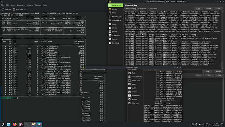This screenshot has width=225, height=127.
Task: Open Help menu in Konsole
Action: [45, 5]
